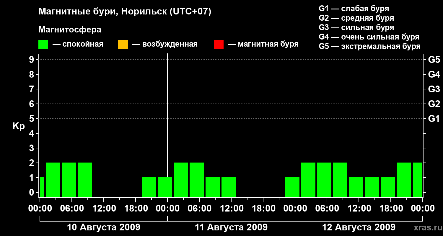The width and height of the screenshot is (443, 236).
Task: Click the 'Магнитосфера' heading
Action: point(70,30)
